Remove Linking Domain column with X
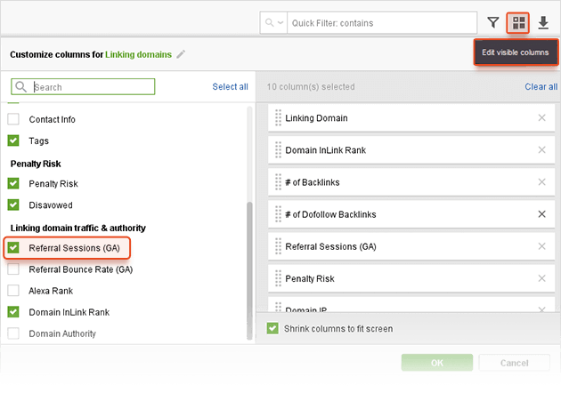The image size is (561, 393). point(542,118)
